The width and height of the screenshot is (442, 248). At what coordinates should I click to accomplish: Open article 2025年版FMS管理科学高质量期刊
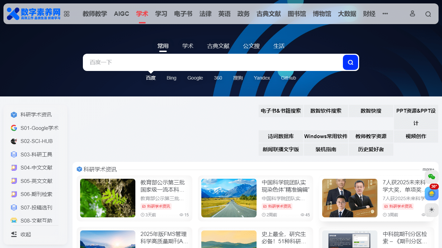point(164,238)
